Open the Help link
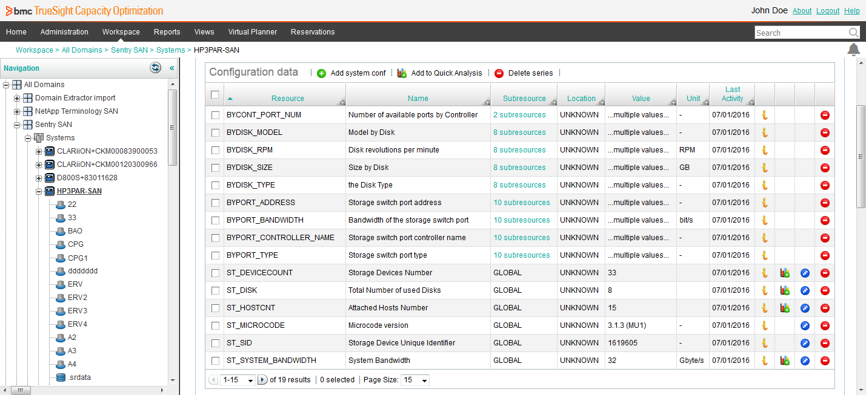This screenshot has width=866, height=395. [852, 11]
